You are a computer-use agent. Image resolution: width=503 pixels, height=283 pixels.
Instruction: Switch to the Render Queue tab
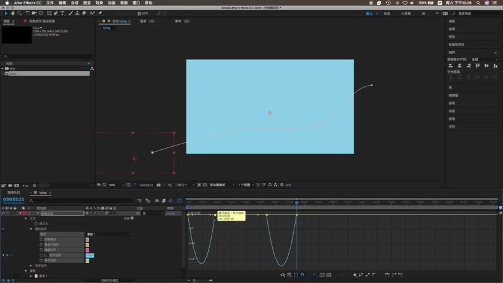coord(14,192)
